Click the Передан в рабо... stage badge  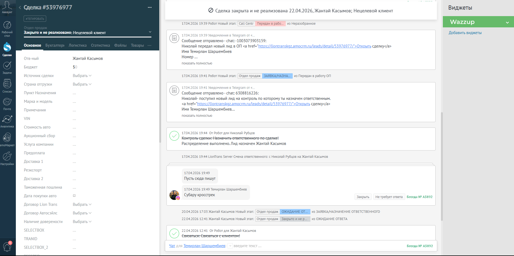pos(270,24)
